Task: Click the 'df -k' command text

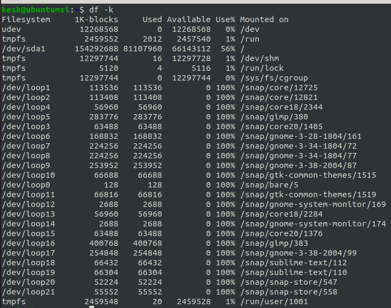Action: [x=101, y=10]
